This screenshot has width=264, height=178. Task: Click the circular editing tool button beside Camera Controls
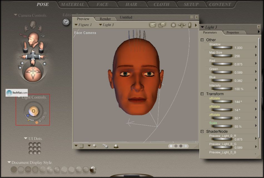[66, 22]
